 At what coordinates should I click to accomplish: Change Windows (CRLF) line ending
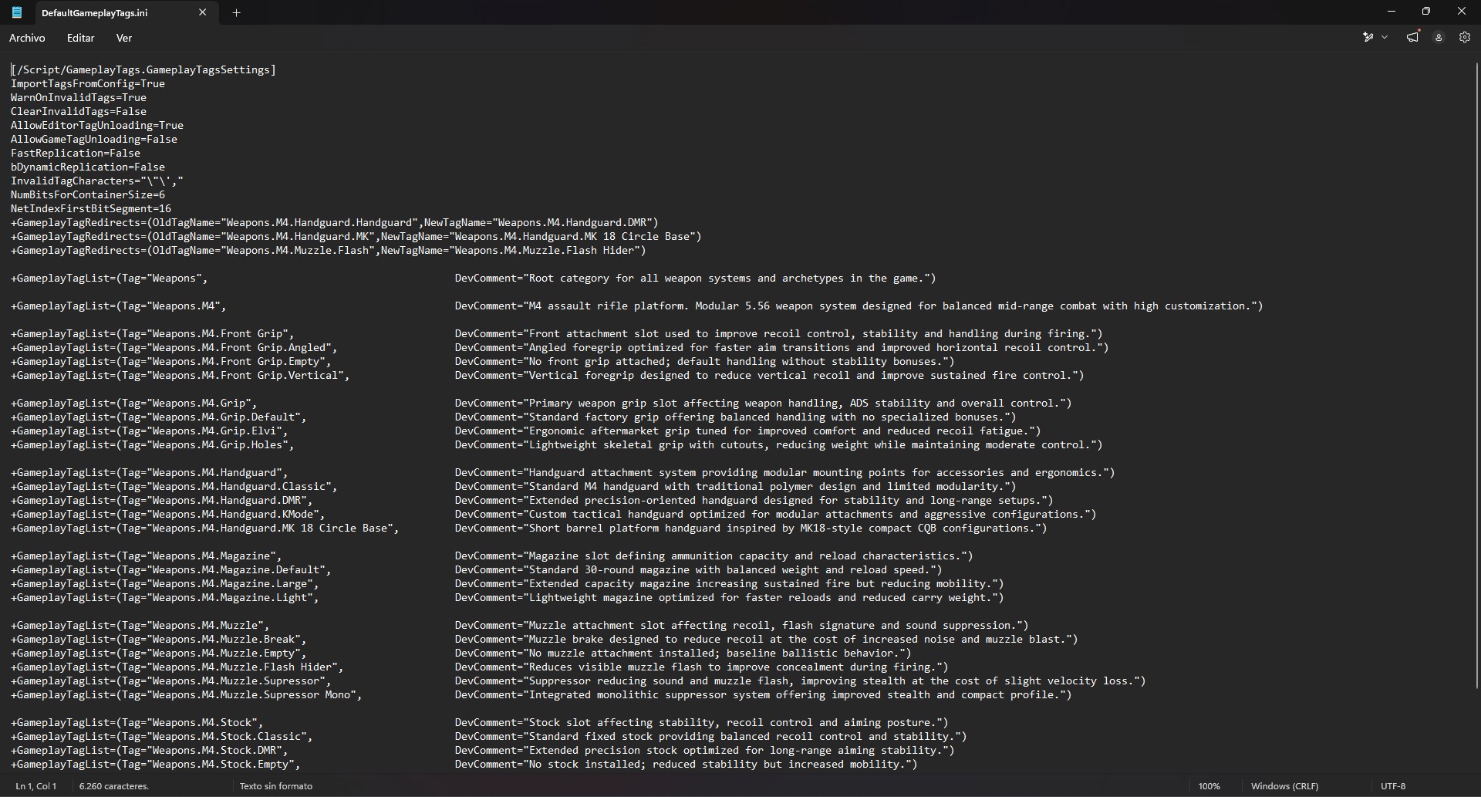pos(1284,786)
